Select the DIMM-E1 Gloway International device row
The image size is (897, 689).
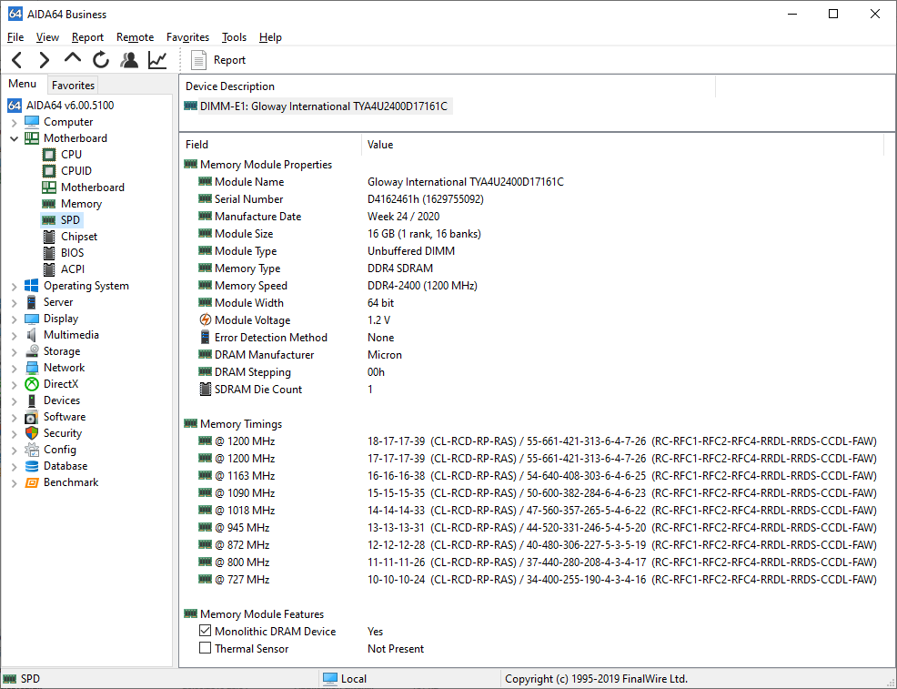(x=318, y=106)
